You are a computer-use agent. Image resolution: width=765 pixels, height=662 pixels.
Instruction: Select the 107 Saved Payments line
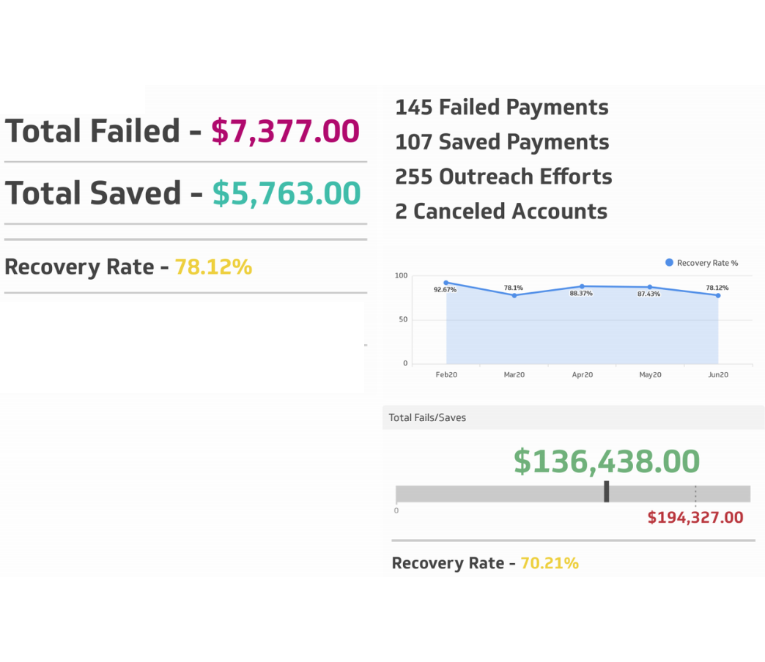502,142
